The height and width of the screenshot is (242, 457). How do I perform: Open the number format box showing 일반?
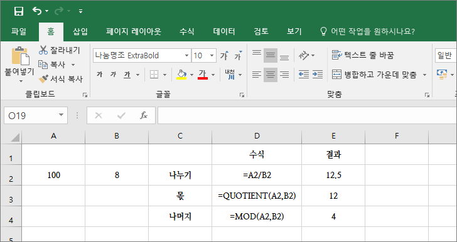446,55
